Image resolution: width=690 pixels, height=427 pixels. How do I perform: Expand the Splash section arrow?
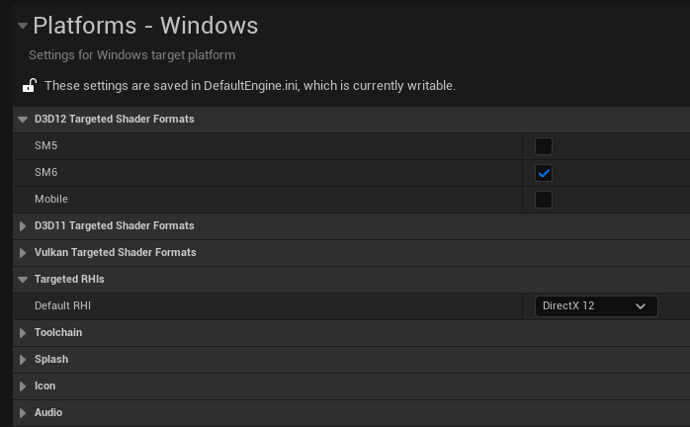[x=24, y=360]
